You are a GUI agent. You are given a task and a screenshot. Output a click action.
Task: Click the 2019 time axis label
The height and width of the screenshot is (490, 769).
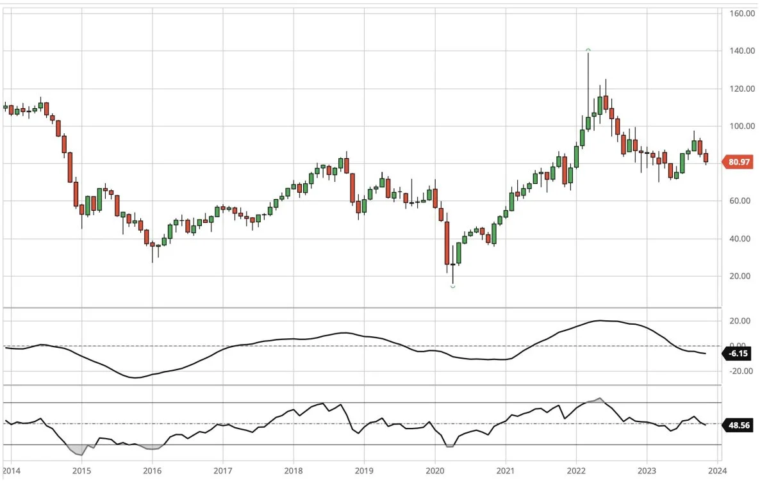point(364,471)
